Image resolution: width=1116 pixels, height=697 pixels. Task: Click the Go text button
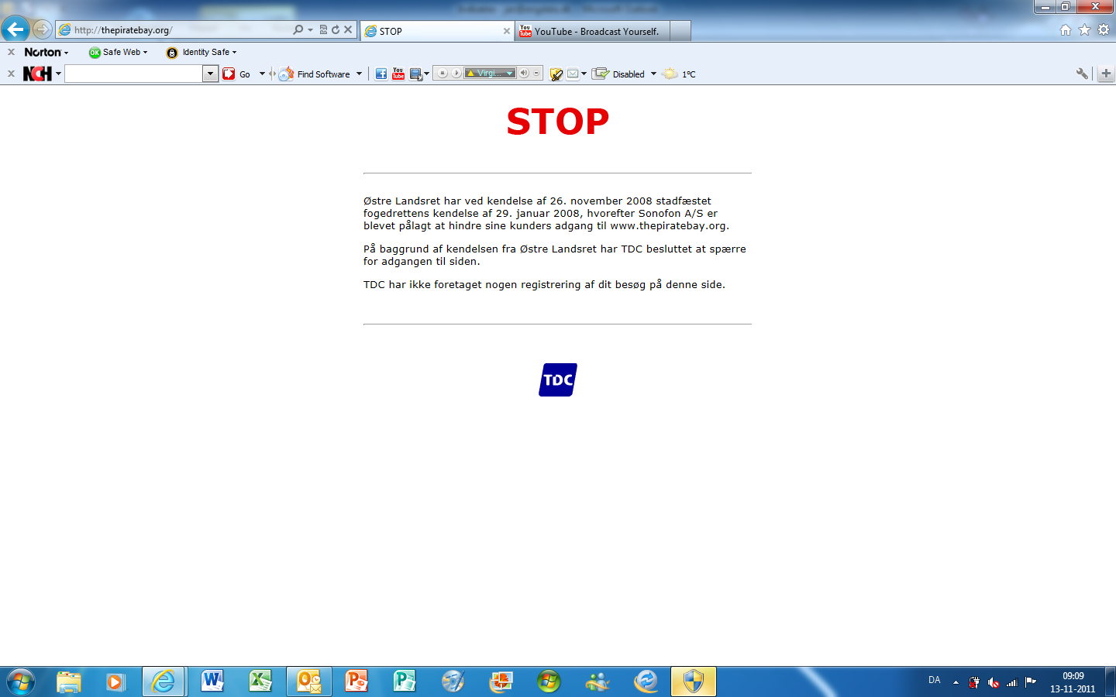pyautogui.click(x=245, y=74)
